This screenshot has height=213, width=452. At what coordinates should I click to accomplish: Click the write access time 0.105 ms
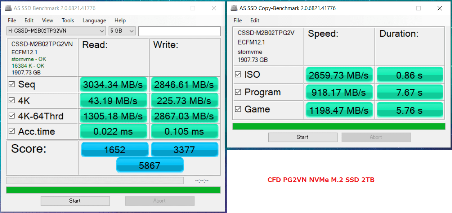click(x=184, y=132)
